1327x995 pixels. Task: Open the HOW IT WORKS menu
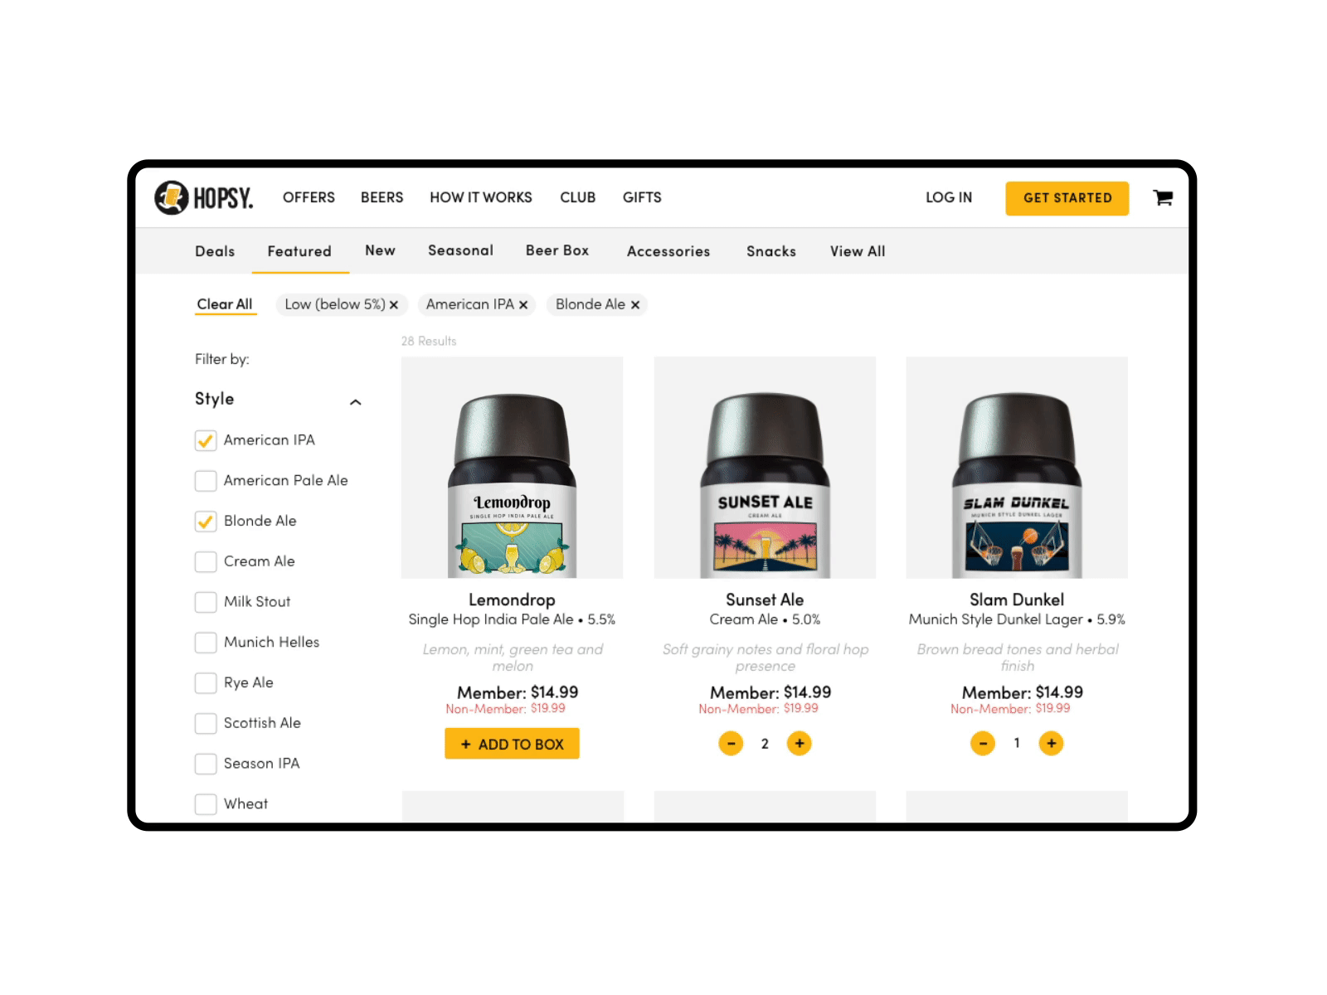coord(481,197)
